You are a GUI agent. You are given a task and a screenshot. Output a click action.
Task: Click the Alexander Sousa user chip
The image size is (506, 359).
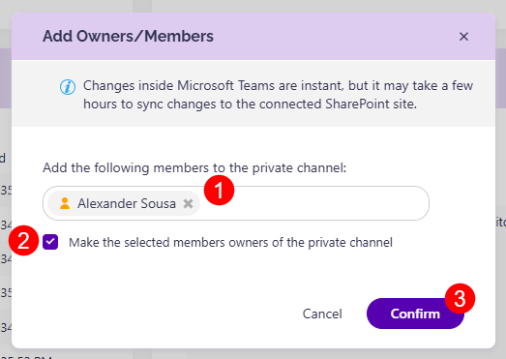pyautogui.click(x=124, y=203)
